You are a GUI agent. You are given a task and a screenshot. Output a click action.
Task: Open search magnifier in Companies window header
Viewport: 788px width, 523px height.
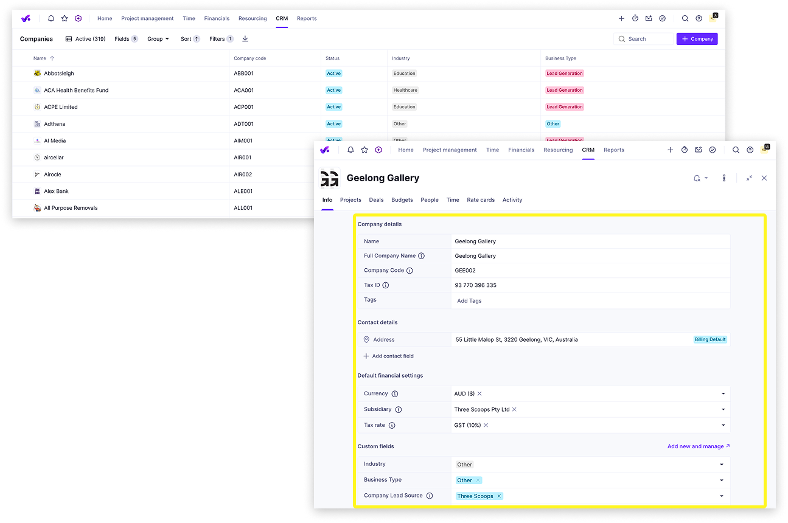click(685, 18)
